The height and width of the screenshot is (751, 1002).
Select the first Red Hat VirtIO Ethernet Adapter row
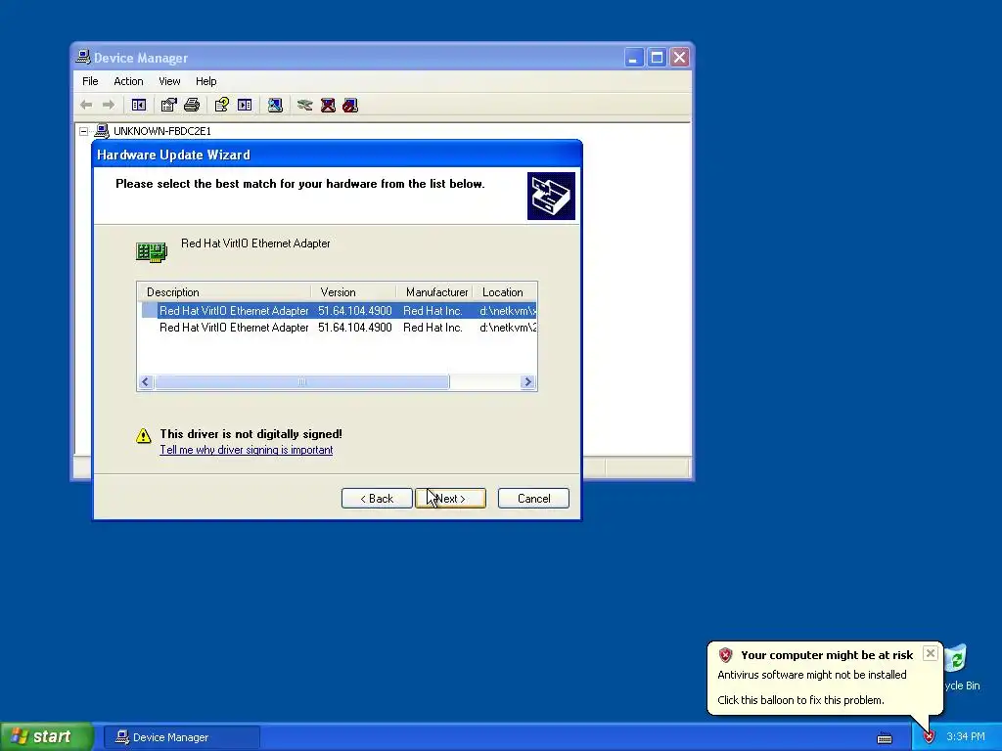(339, 310)
